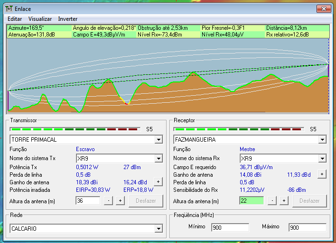Click receiver antenna height field showing 22
The width and height of the screenshot is (336, 243).
pyautogui.click(x=252, y=201)
